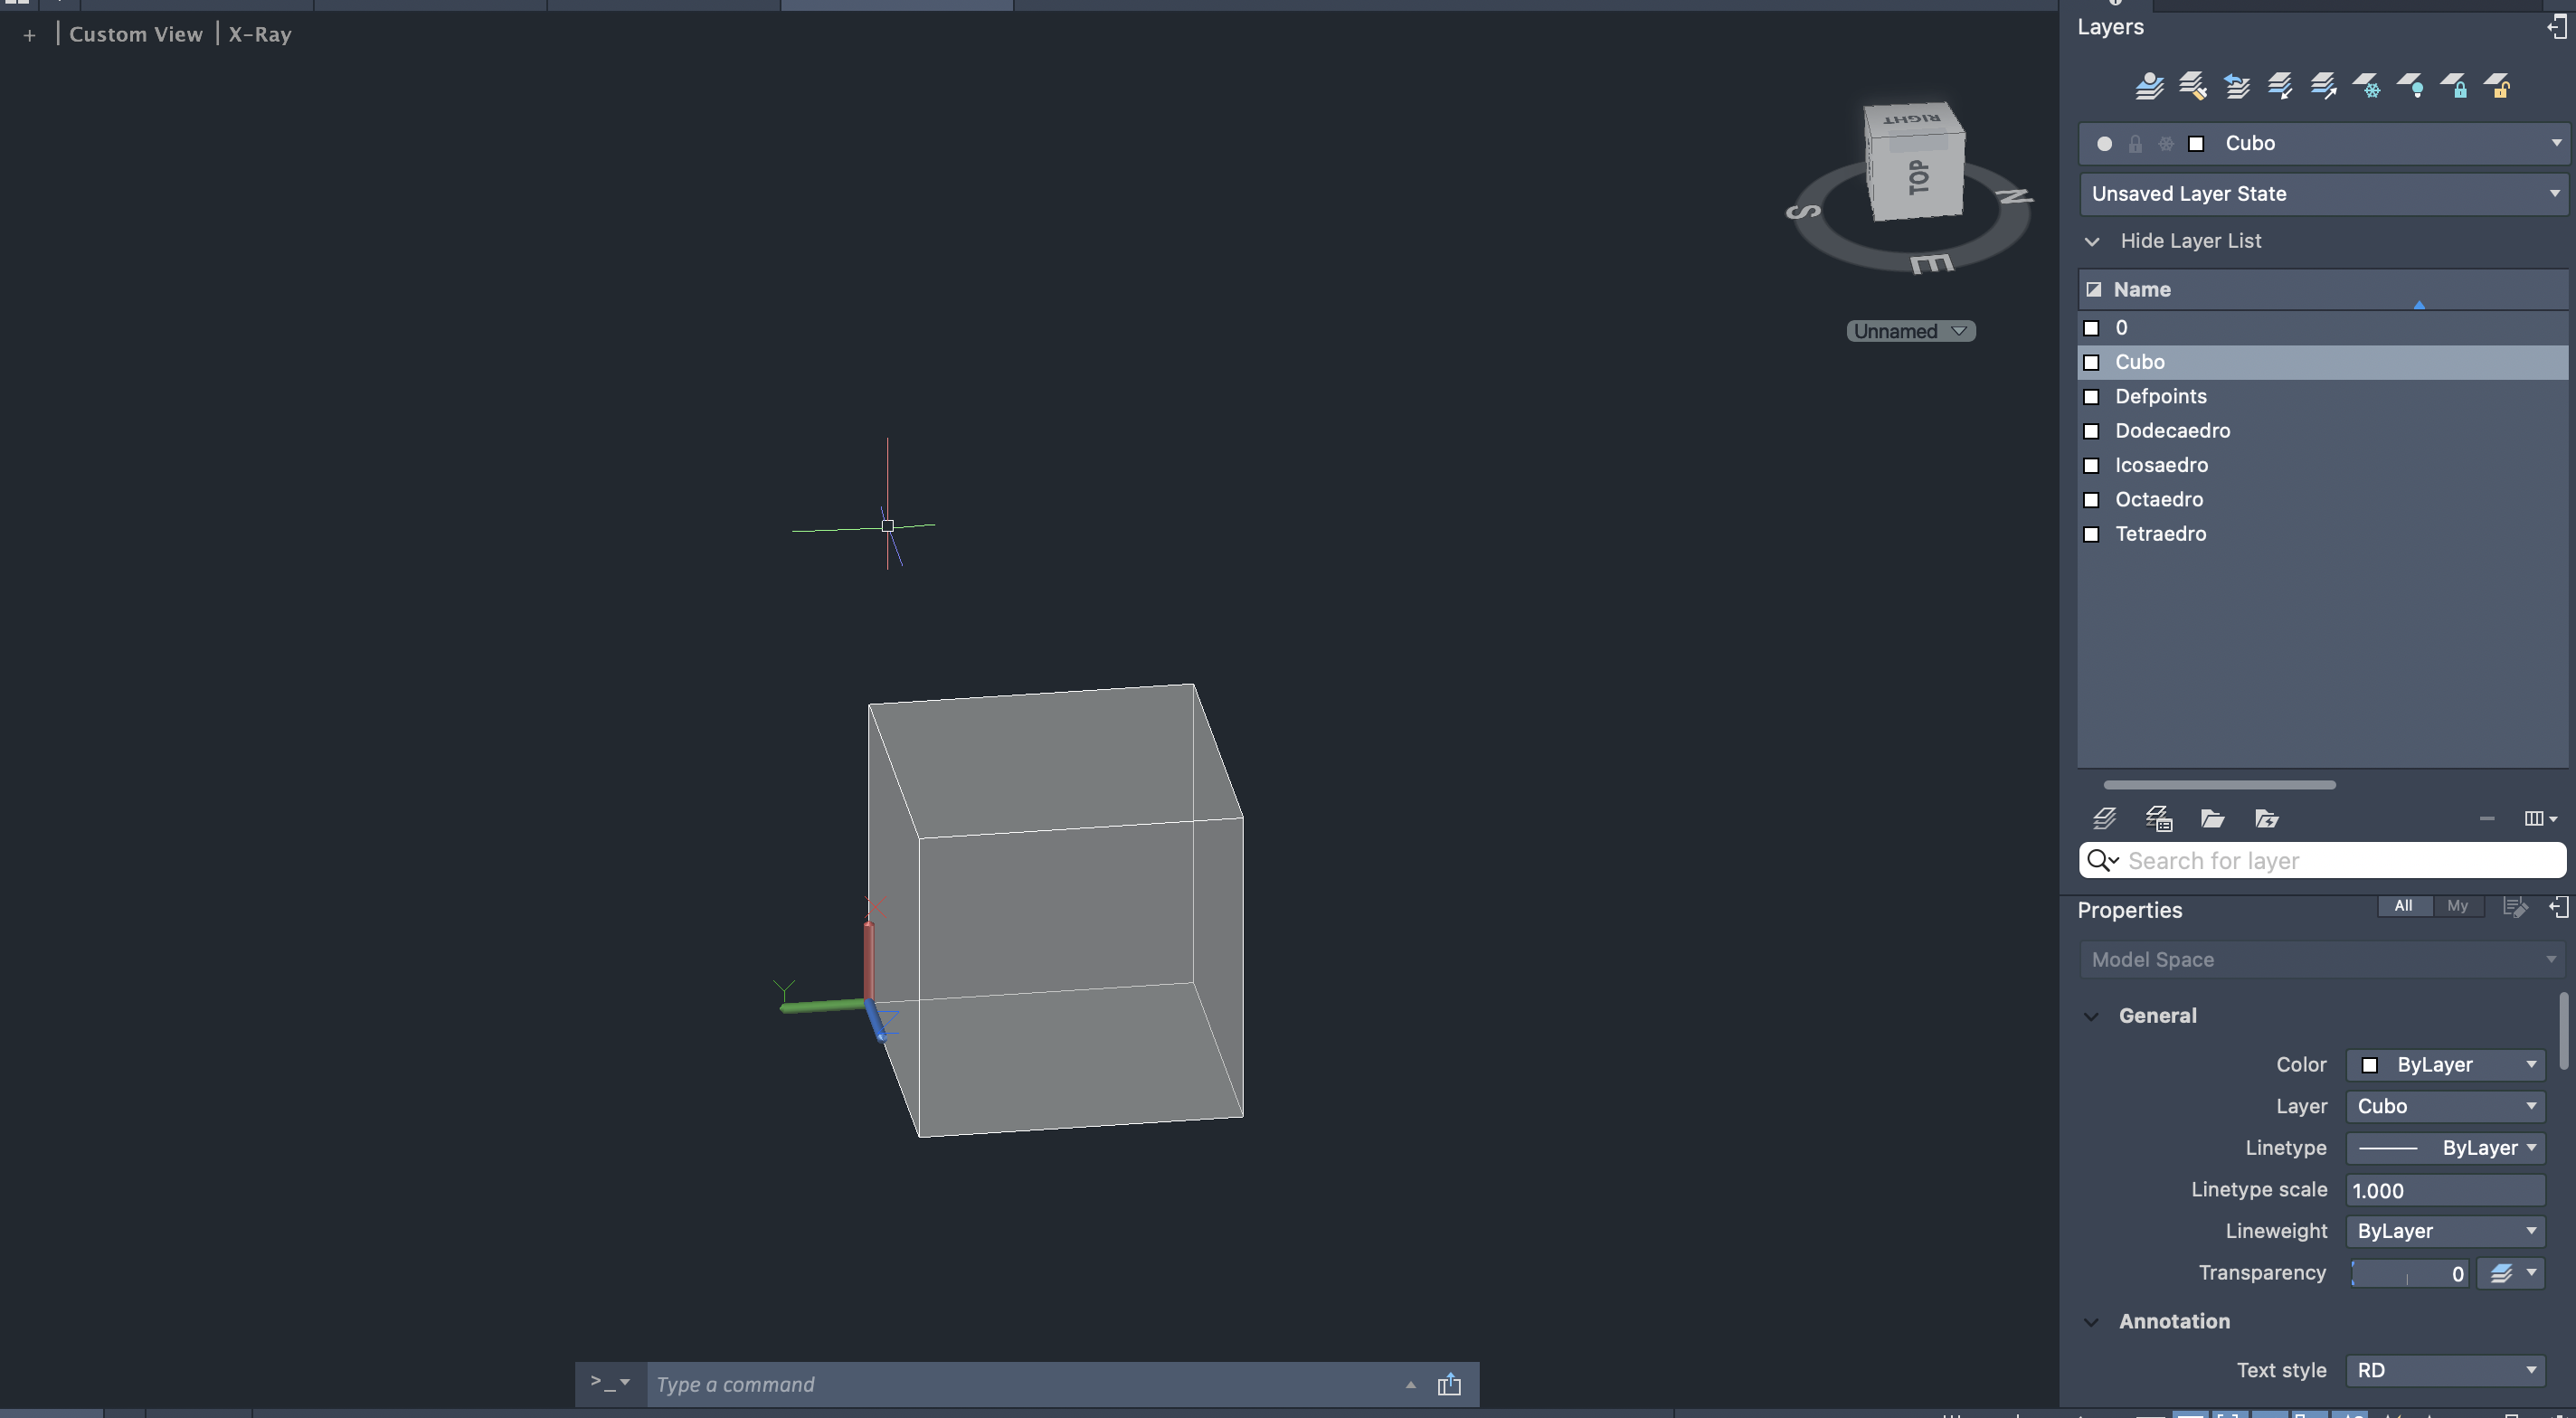Click the Unlock Layer open padlock icon
The height and width of the screenshot is (1418, 2576).
(x=2498, y=86)
